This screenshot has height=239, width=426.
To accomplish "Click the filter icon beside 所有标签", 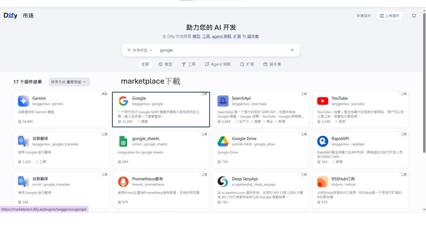I will [129, 50].
